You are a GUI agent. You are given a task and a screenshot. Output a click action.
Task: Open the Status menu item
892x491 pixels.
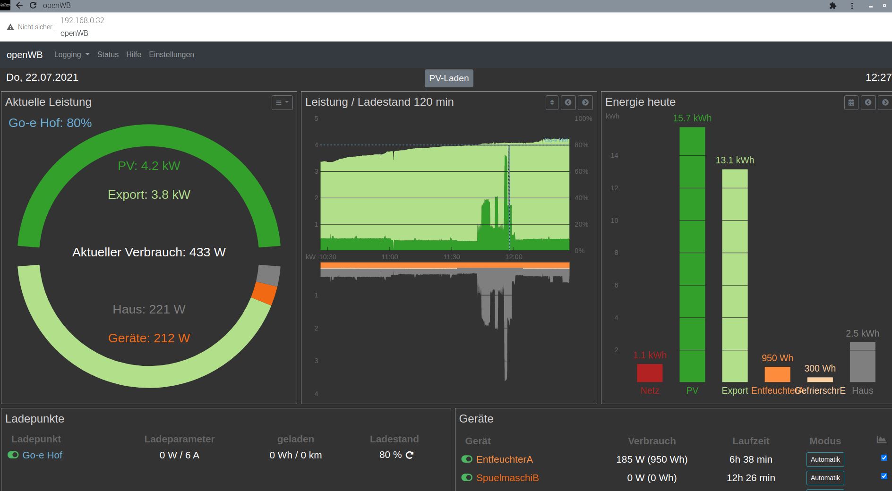[108, 55]
